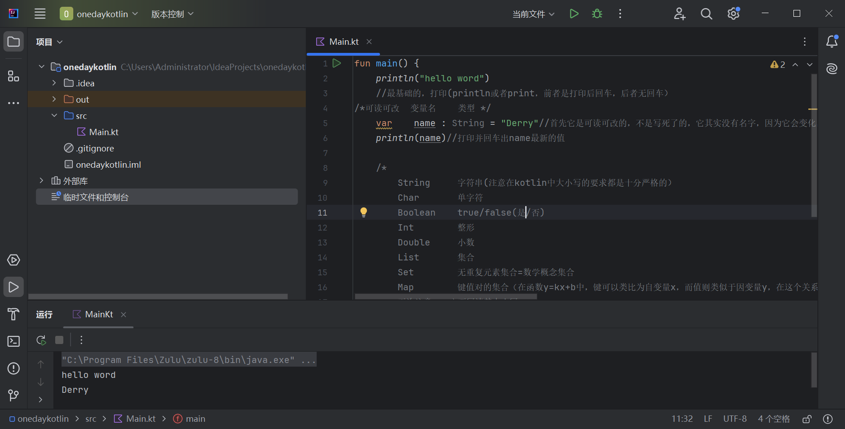Open more run actions in title bar
This screenshot has width=845, height=429.
click(620, 14)
